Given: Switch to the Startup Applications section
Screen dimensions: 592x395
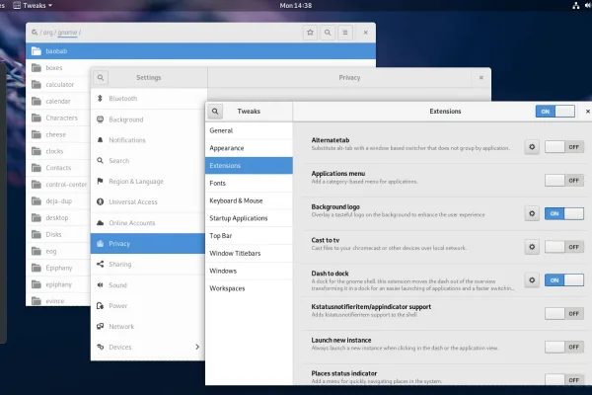Looking at the screenshot, I should [240, 218].
